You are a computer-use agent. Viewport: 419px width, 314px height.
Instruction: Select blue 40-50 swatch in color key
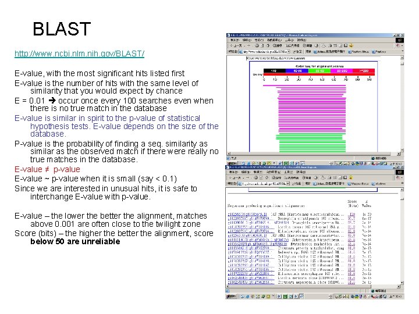coord(297,71)
